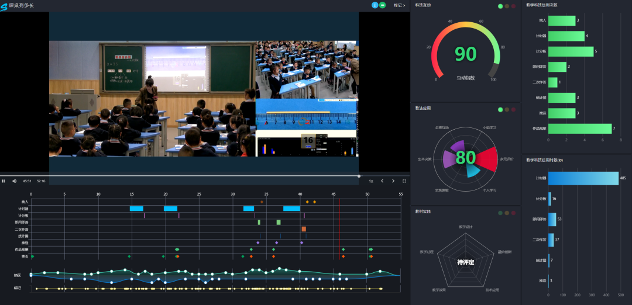Go to next segment with right chevron

click(x=393, y=181)
